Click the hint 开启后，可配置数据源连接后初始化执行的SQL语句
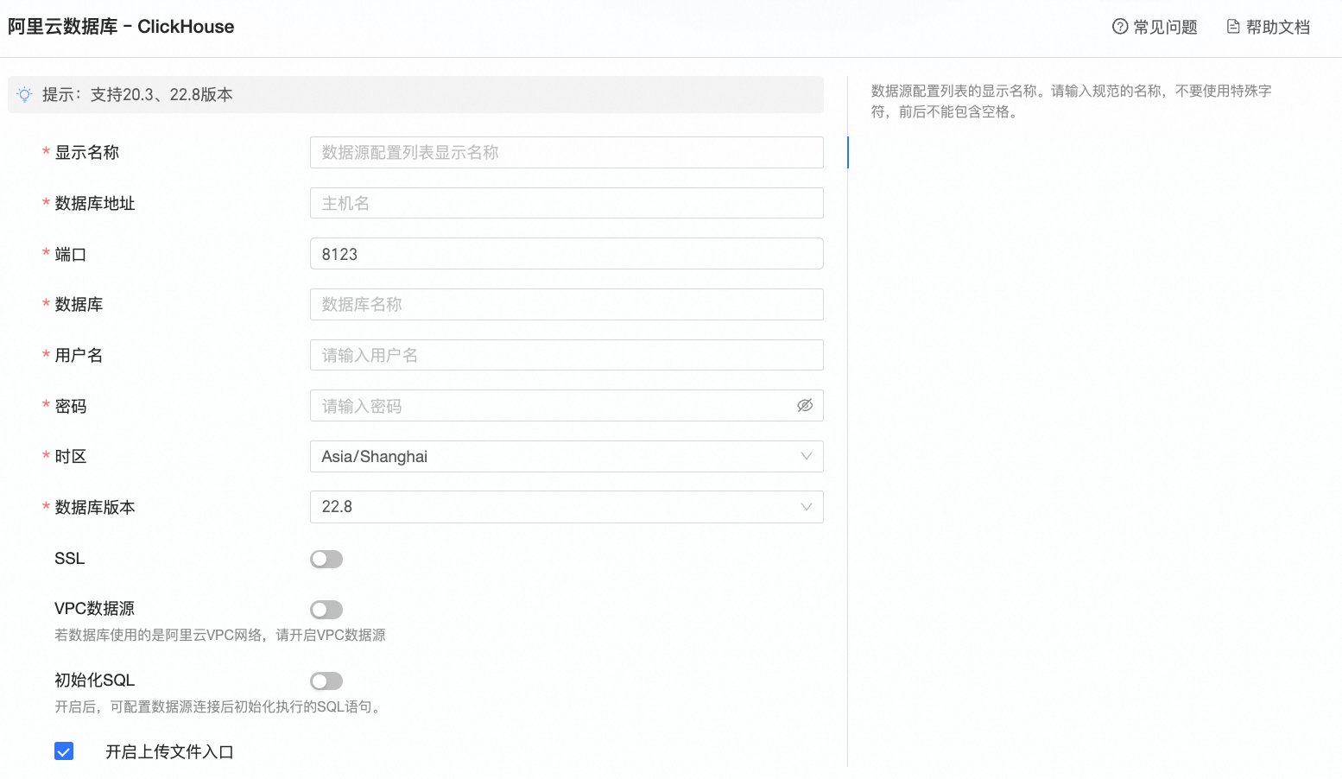1342x779 pixels. 218,706
